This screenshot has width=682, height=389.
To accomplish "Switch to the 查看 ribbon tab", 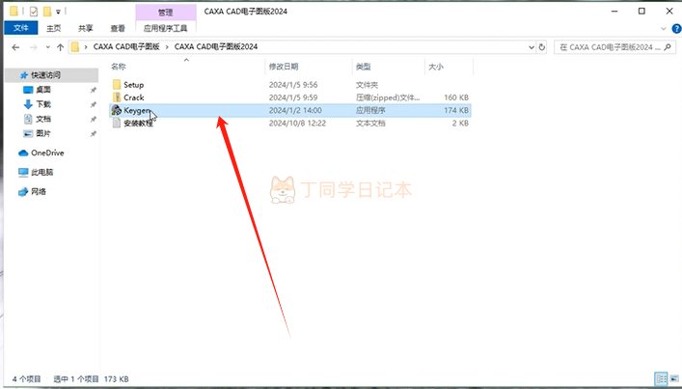I will pyautogui.click(x=118, y=28).
